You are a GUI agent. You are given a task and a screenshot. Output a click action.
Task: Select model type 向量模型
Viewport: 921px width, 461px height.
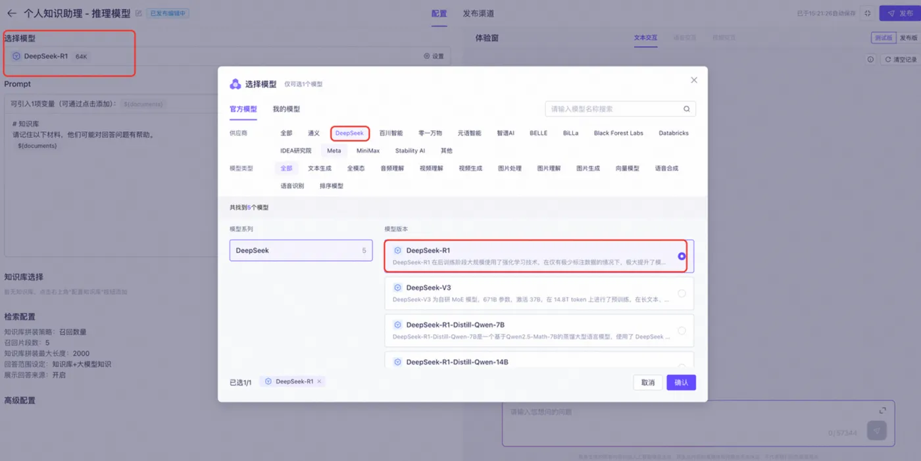627,168
